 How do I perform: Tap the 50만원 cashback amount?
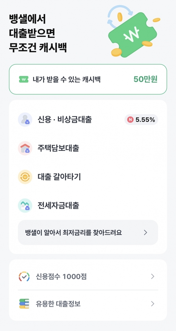click(145, 79)
